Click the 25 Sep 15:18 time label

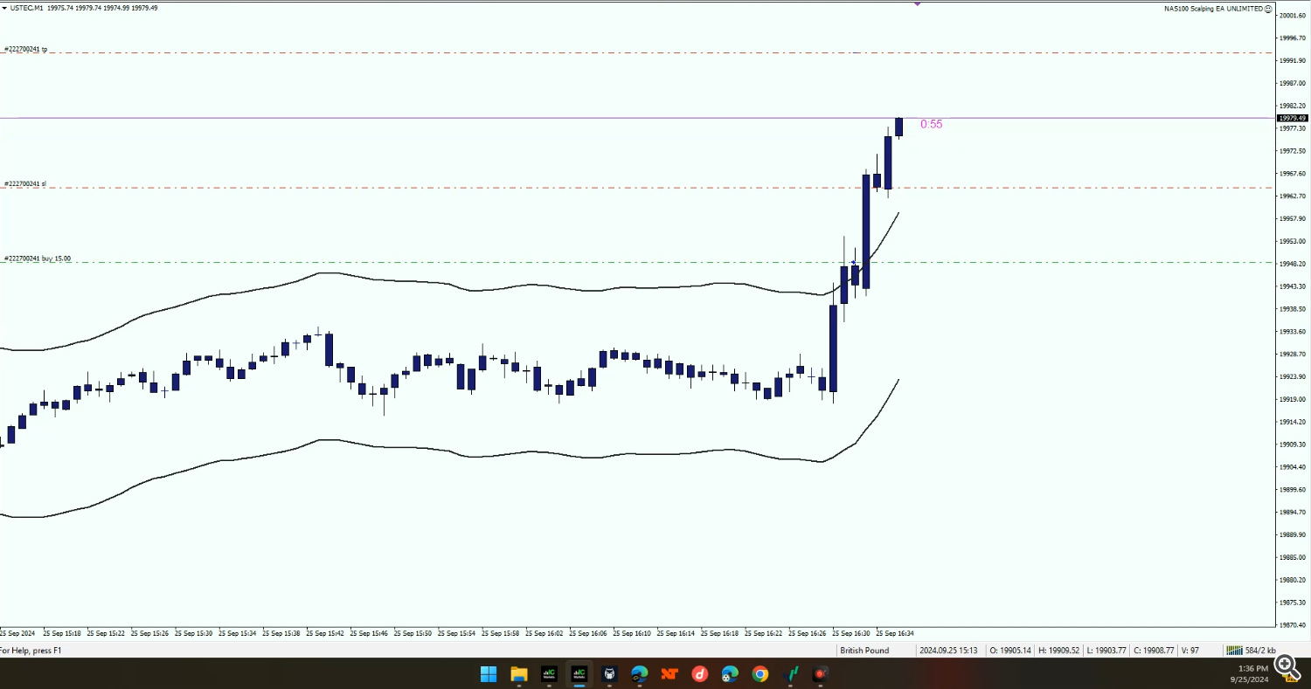62,633
